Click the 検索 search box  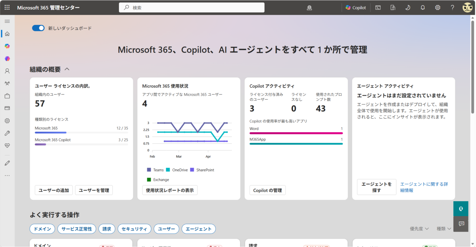(192, 8)
